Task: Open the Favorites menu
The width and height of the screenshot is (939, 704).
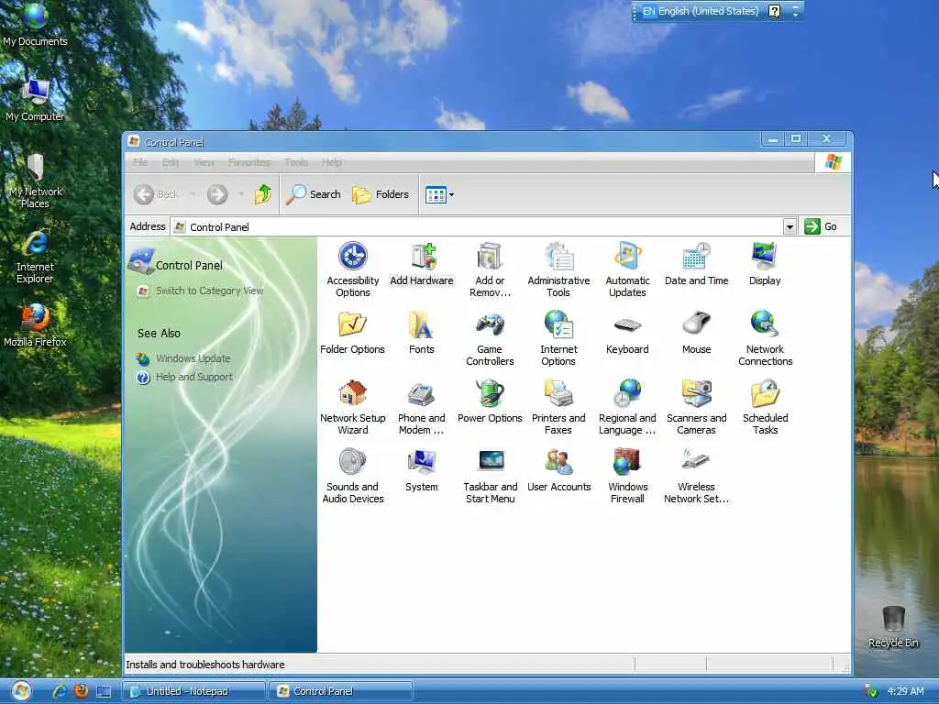Action: tap(249, 162)
